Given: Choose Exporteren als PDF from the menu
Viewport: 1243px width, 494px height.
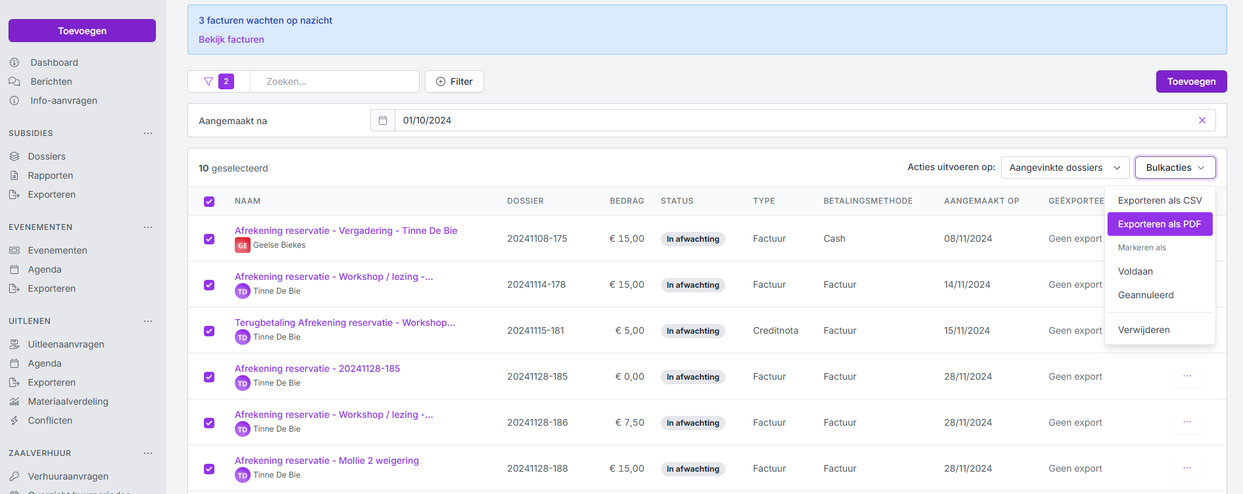Looking at the screenshot, I should (x=1159, y=224).
